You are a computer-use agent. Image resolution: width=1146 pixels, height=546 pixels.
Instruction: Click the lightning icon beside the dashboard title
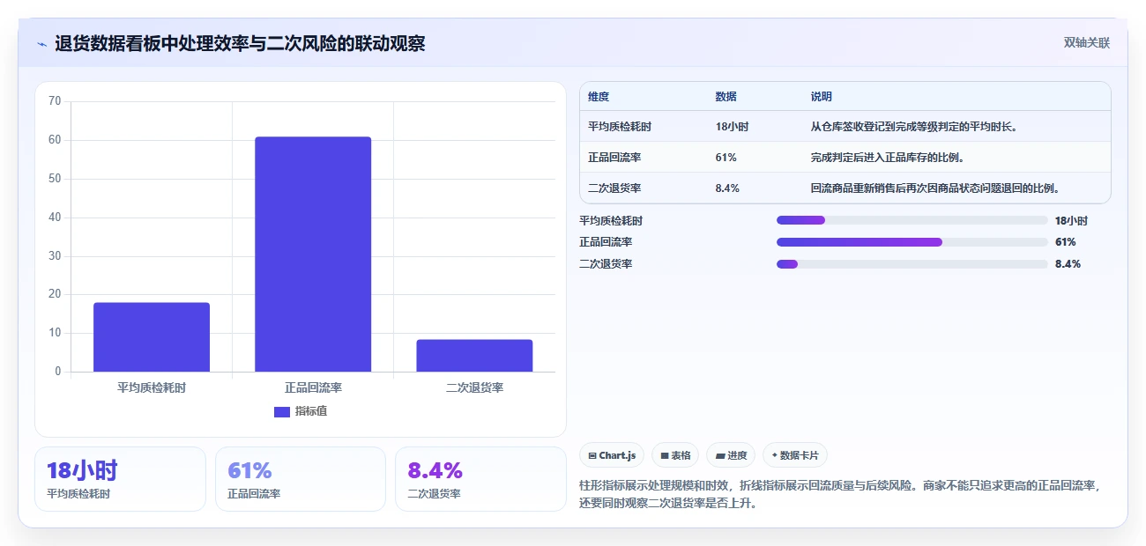click(x=41, y=44)
